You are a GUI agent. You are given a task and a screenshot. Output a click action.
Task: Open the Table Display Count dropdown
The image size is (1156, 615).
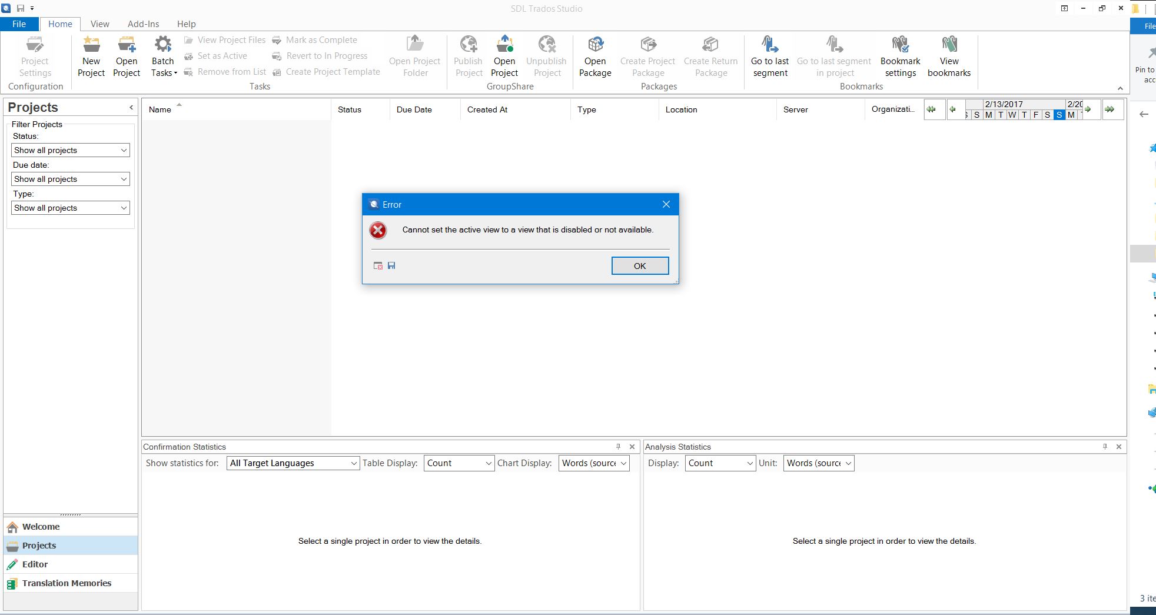point(459,463)
